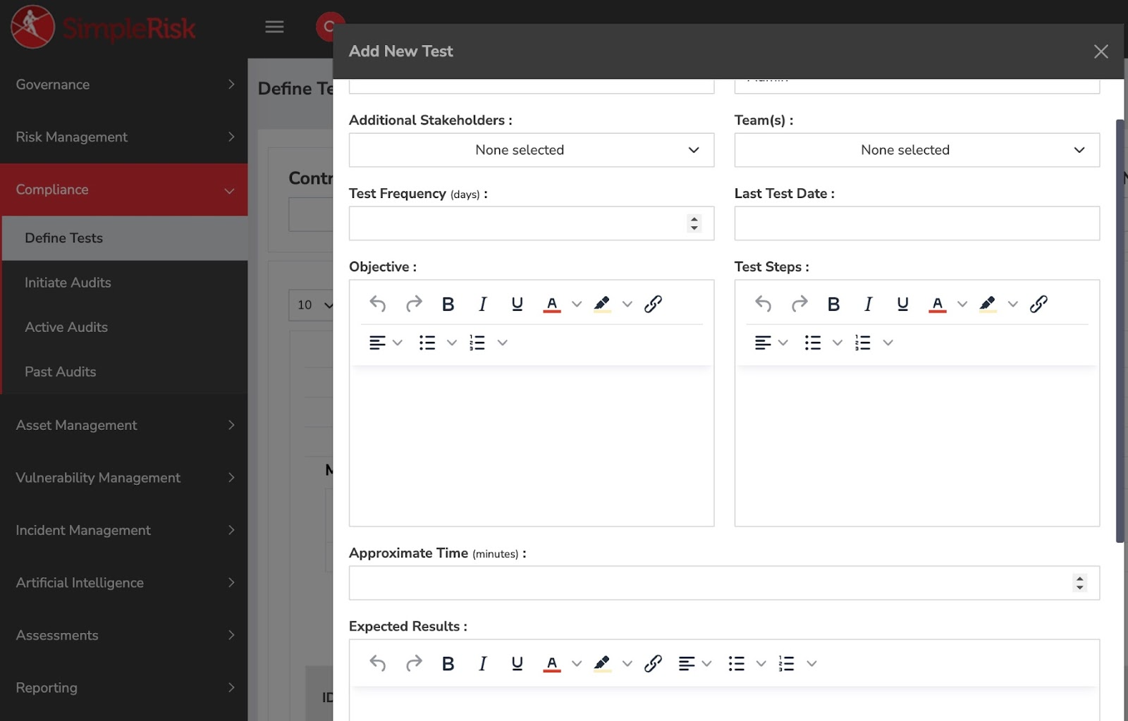Insert a link in the Expected Results editor

653,663
